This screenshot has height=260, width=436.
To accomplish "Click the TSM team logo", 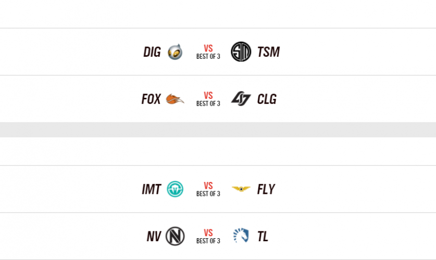I will (241, 52).
